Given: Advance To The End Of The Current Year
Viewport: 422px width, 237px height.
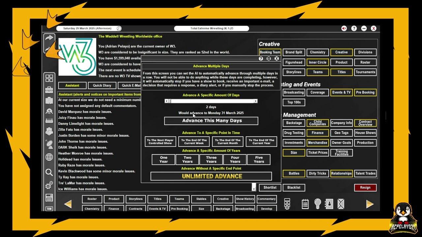Looking at the screenshot, I should pos(261,142).
